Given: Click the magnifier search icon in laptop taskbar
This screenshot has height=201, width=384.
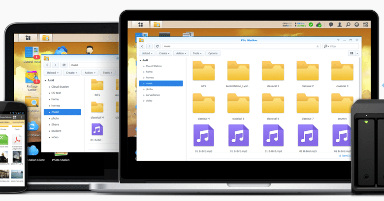Looking at the screenshot, I should tap(348, 25).
